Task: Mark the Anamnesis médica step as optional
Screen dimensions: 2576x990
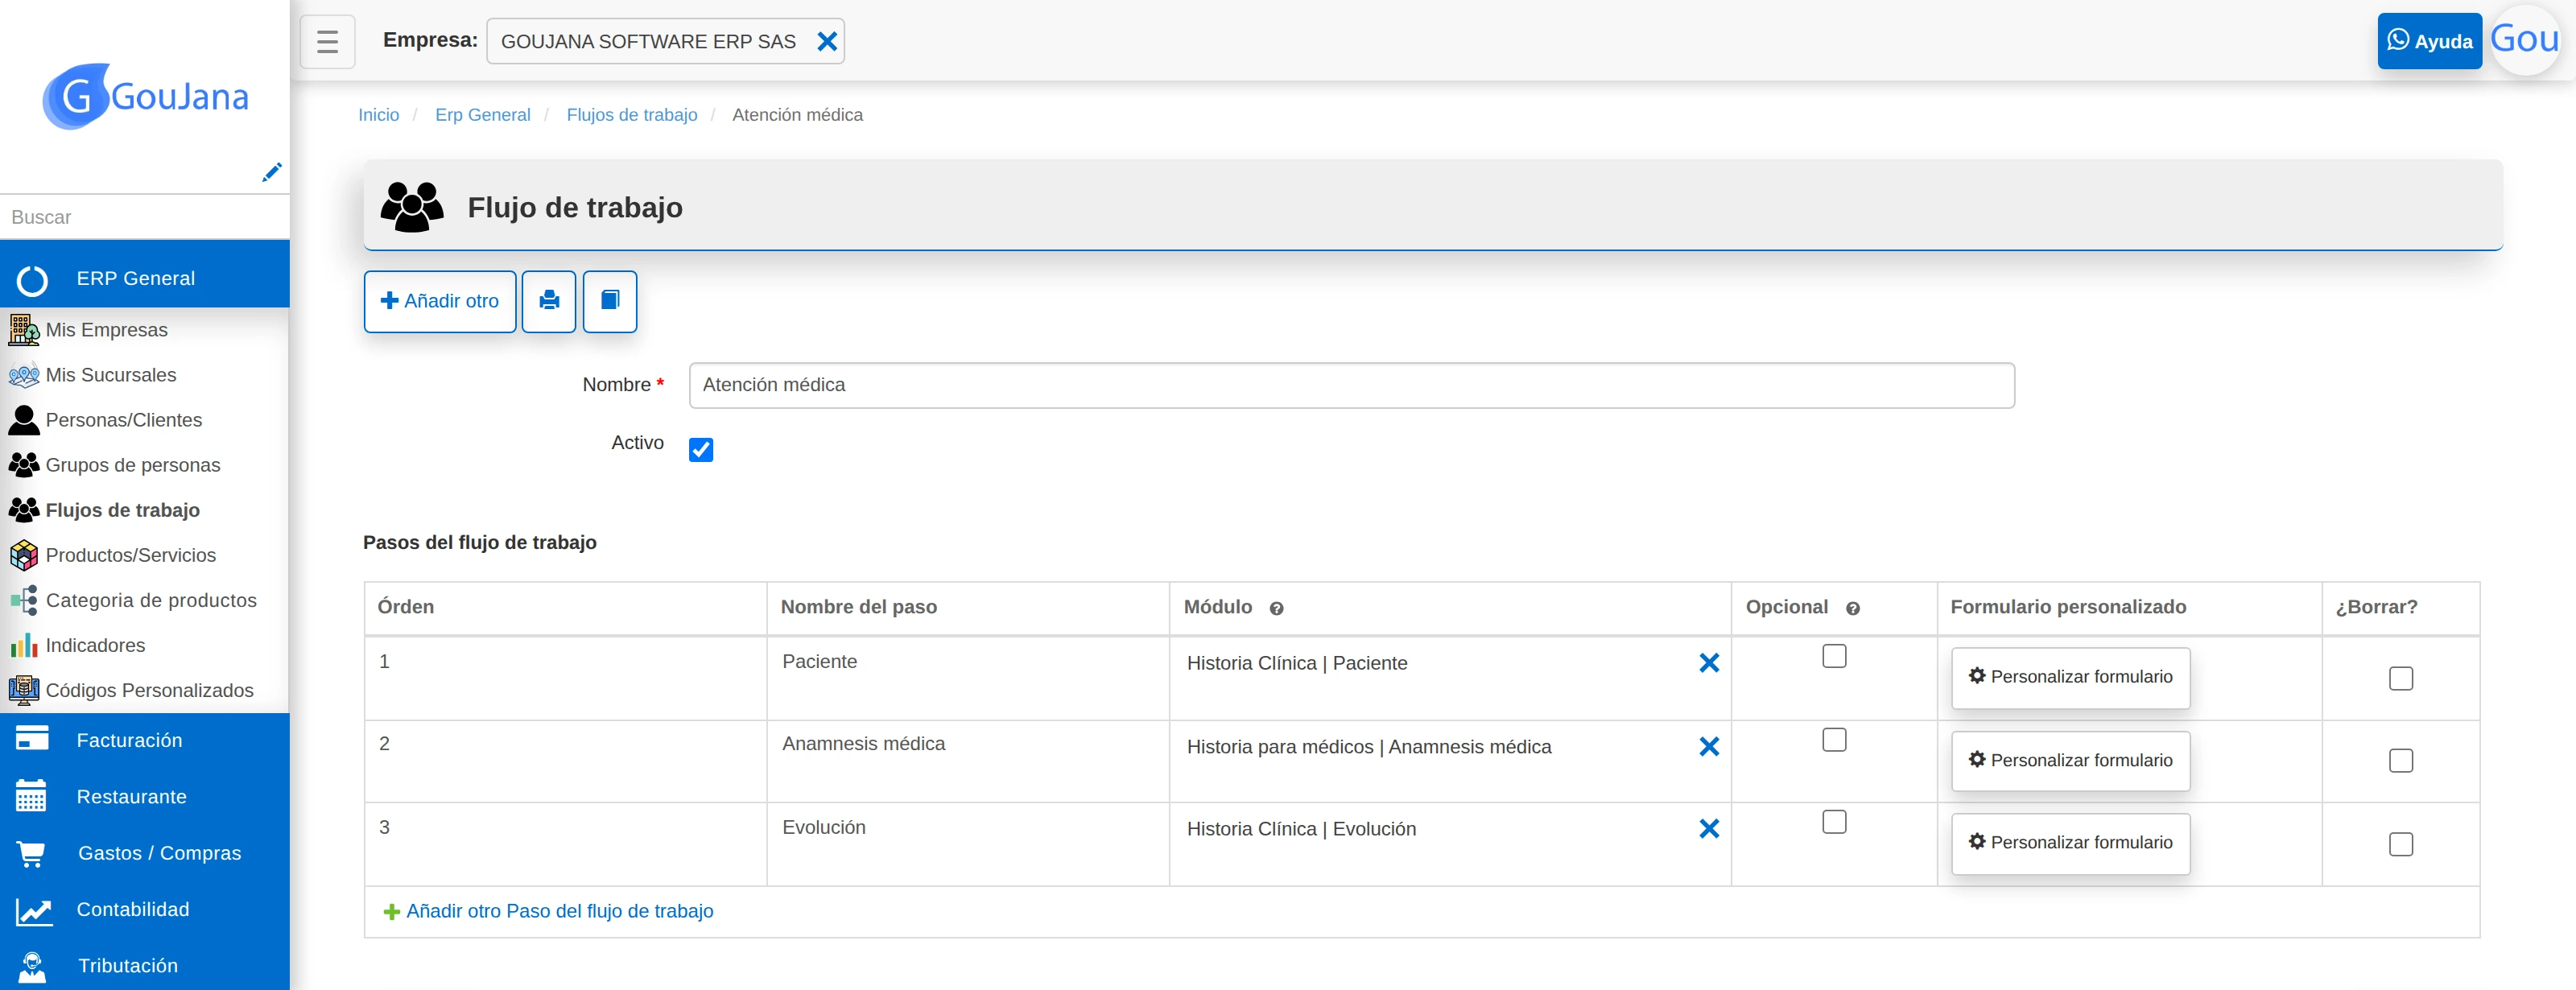Action: [1834, 740]
